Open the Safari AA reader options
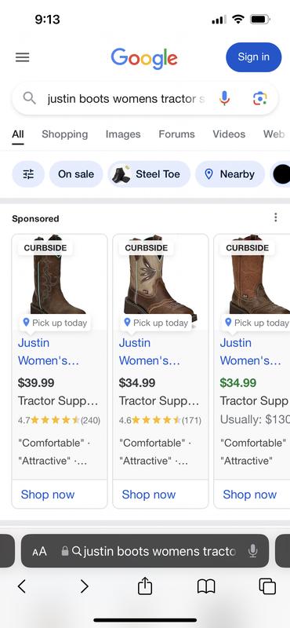This screenshot has height=628, width=290. (40, 552)
